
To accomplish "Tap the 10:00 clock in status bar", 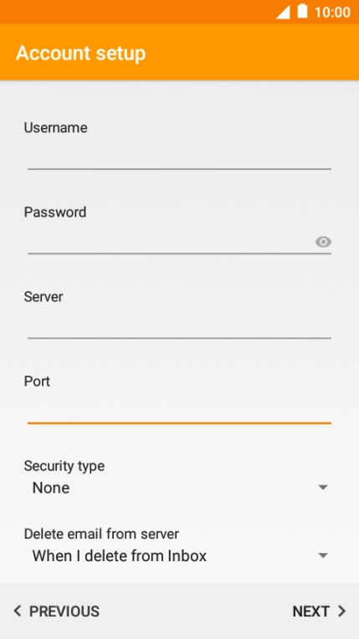I will click(332, 12).
